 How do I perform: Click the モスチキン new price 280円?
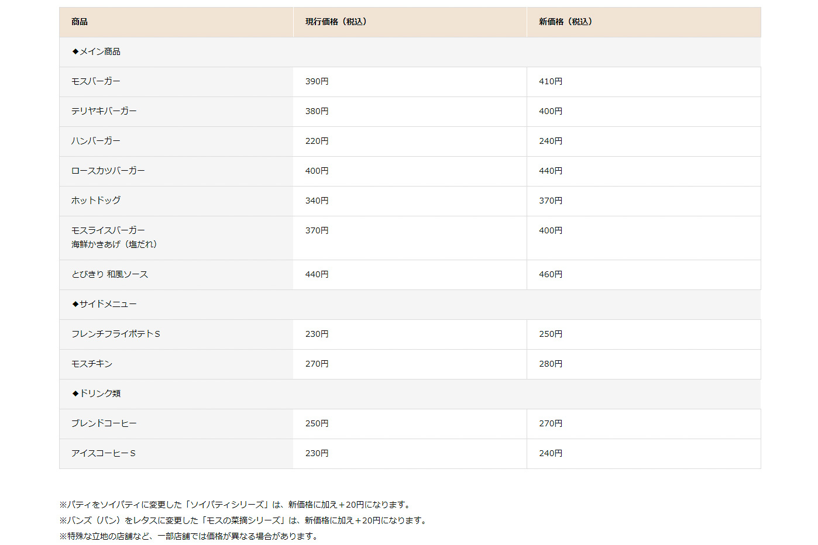pyautogui.click(x=551, y=364)
